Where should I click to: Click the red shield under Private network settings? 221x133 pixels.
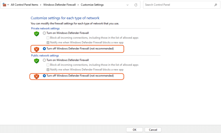coord(36,49)
